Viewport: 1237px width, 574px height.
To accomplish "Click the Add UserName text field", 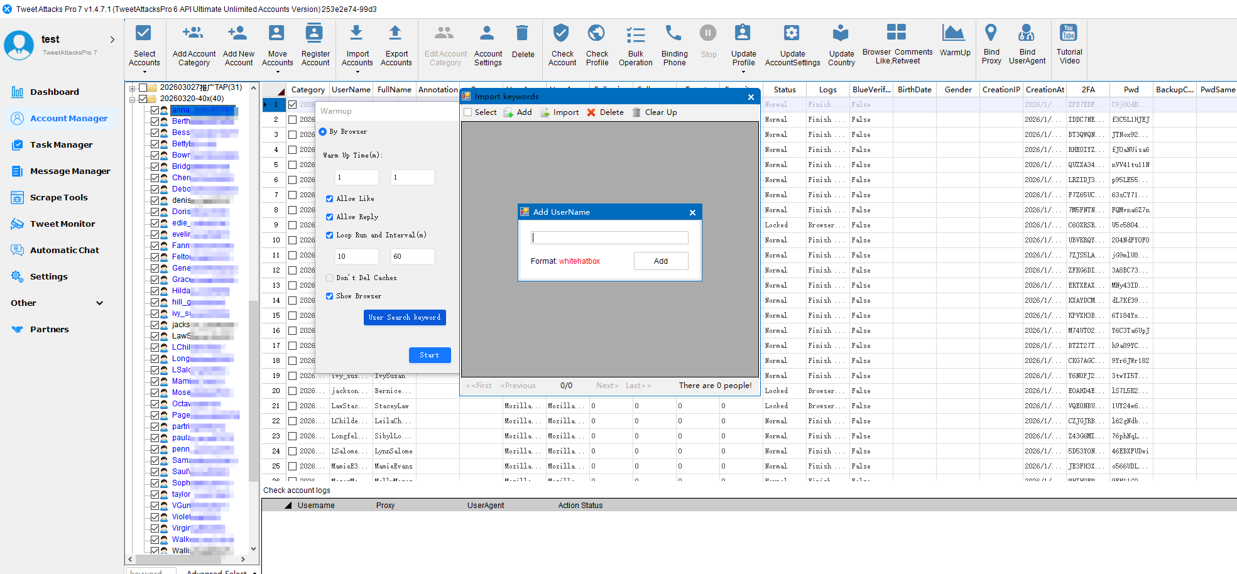I will (x=609, y=238).
